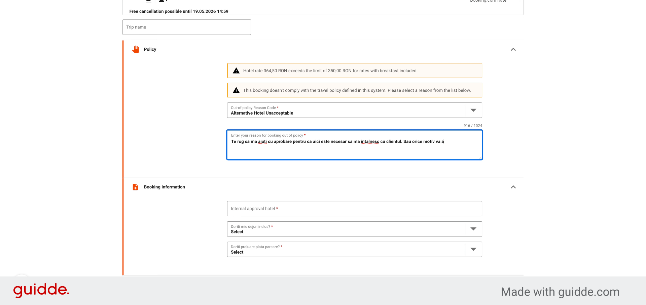The image size is (646, 305).
Task: Click the guidde logo
Action: point(41,290)
